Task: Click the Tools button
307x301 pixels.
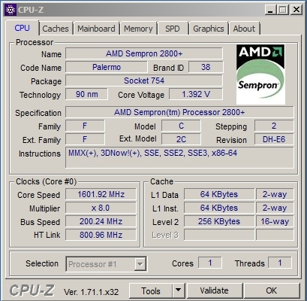Action: [x=151, y=290]
